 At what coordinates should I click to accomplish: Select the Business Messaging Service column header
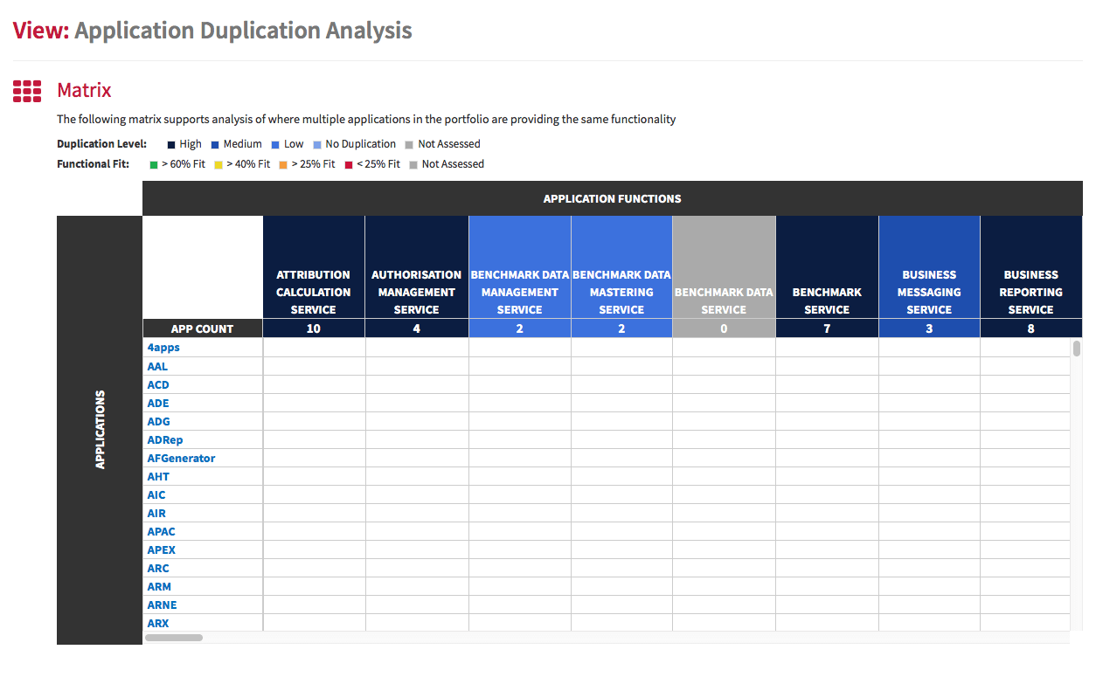point(929,267)
